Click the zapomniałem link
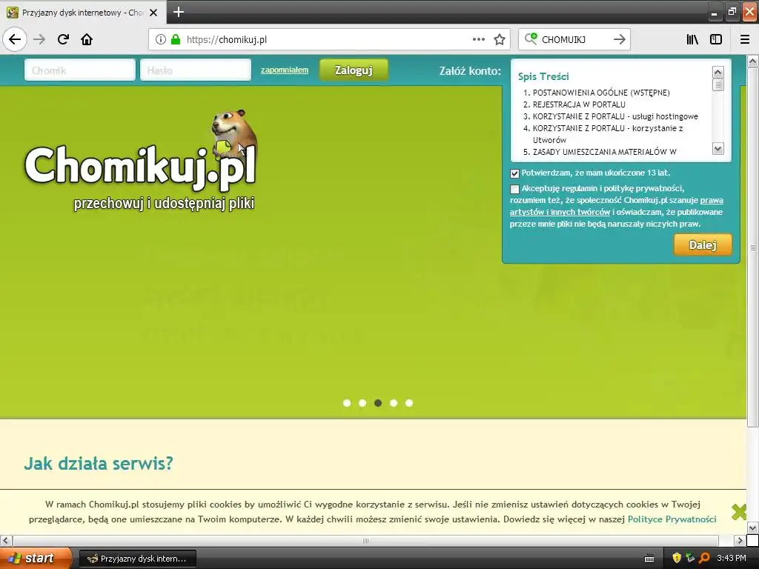 pos(285,70)
